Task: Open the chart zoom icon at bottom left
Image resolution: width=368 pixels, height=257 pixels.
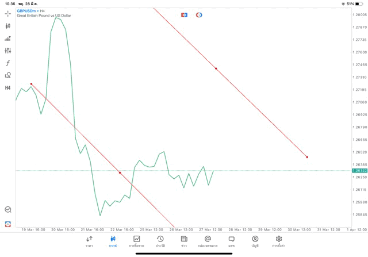Action: pos(7,210)
